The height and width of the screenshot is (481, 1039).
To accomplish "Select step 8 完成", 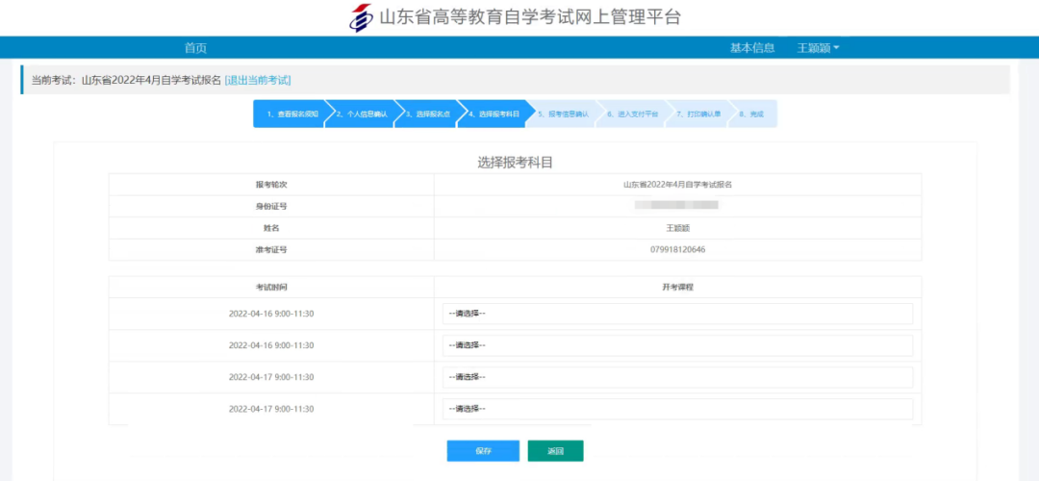I will (752, 114).
